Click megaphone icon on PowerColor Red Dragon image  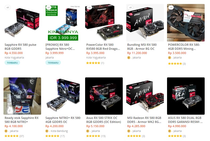coord(89,7)
